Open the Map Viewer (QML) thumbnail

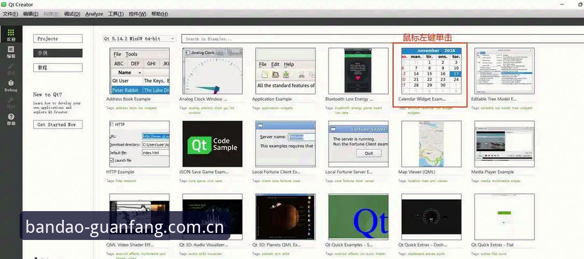(431, 144)
